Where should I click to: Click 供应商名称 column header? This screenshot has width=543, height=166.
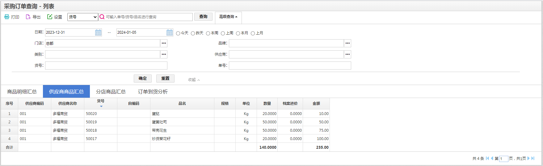68,104
